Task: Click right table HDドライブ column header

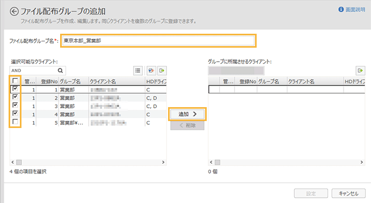Action: [354, 81]
